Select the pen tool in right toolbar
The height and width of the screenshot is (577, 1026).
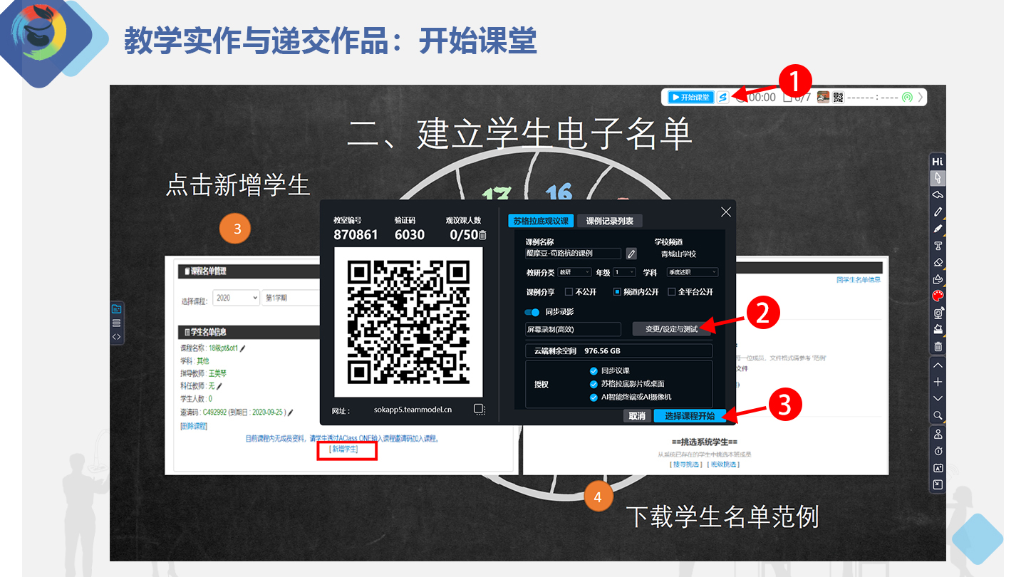tap(938, 212)
